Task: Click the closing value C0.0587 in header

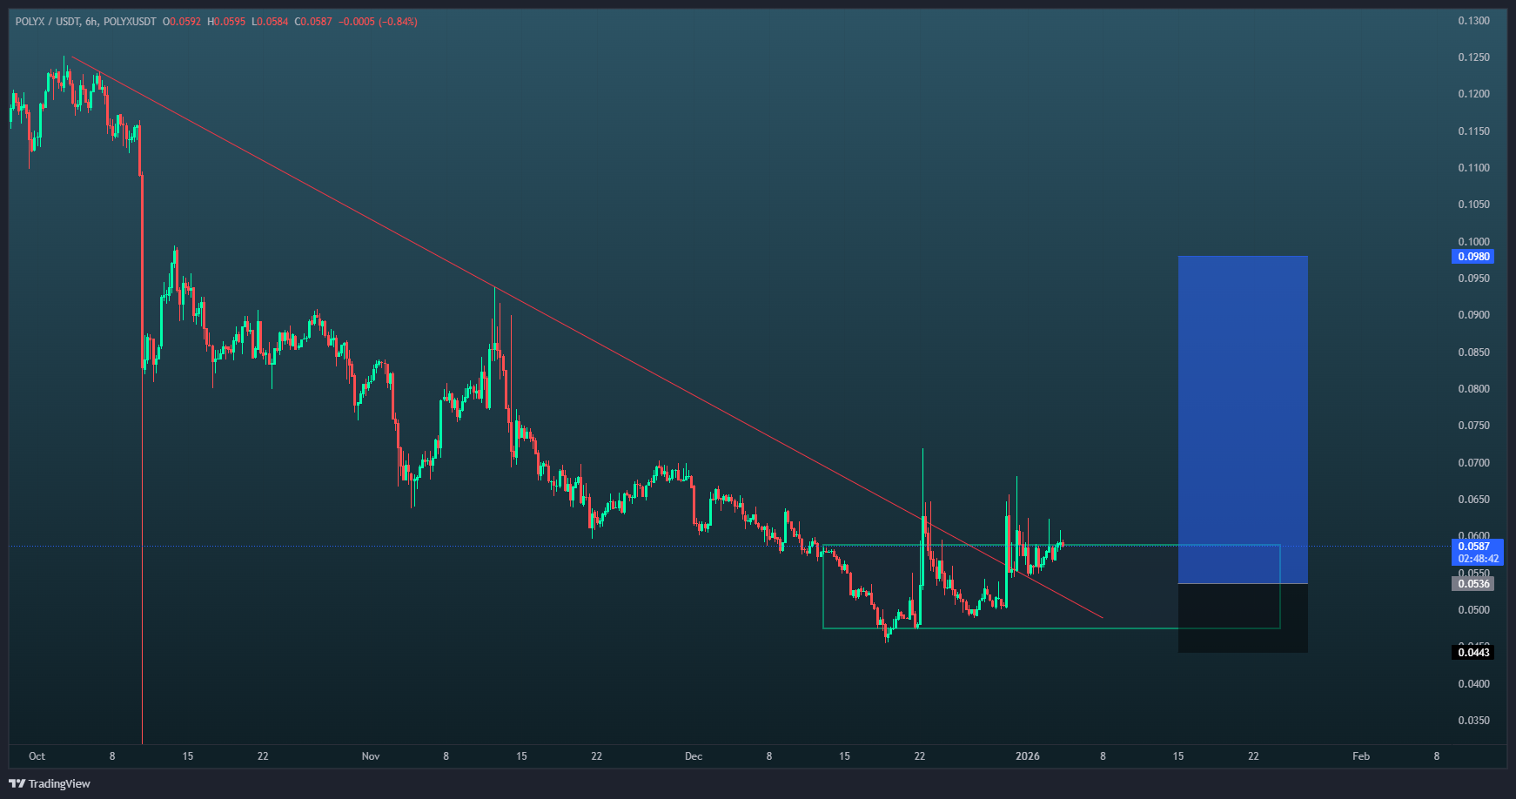Action: coord(313,22)
